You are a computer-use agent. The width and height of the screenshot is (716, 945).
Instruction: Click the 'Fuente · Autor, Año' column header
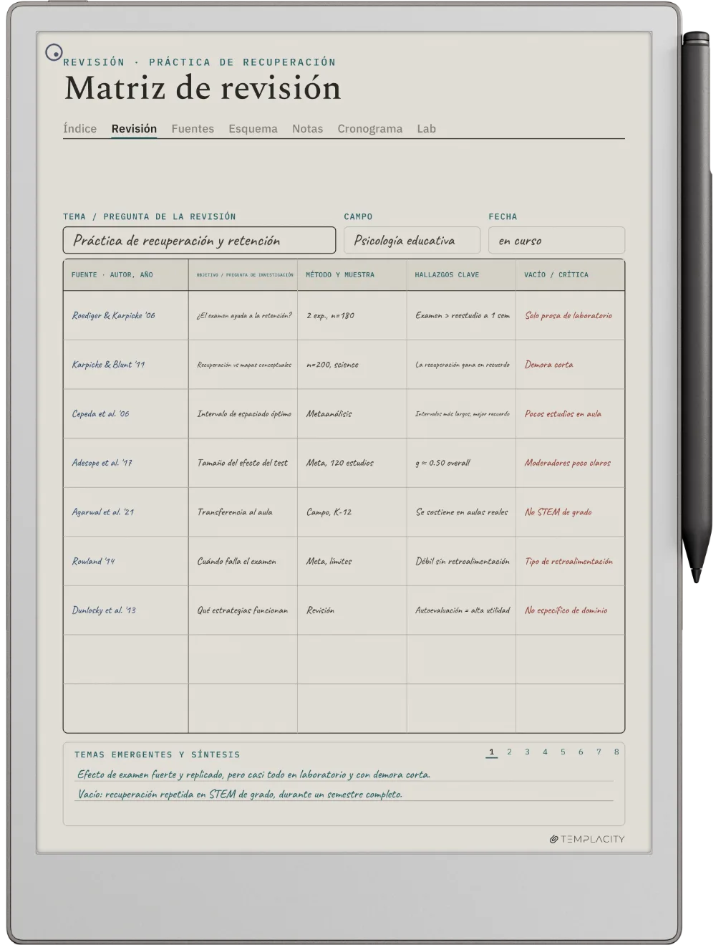(126, 275)
